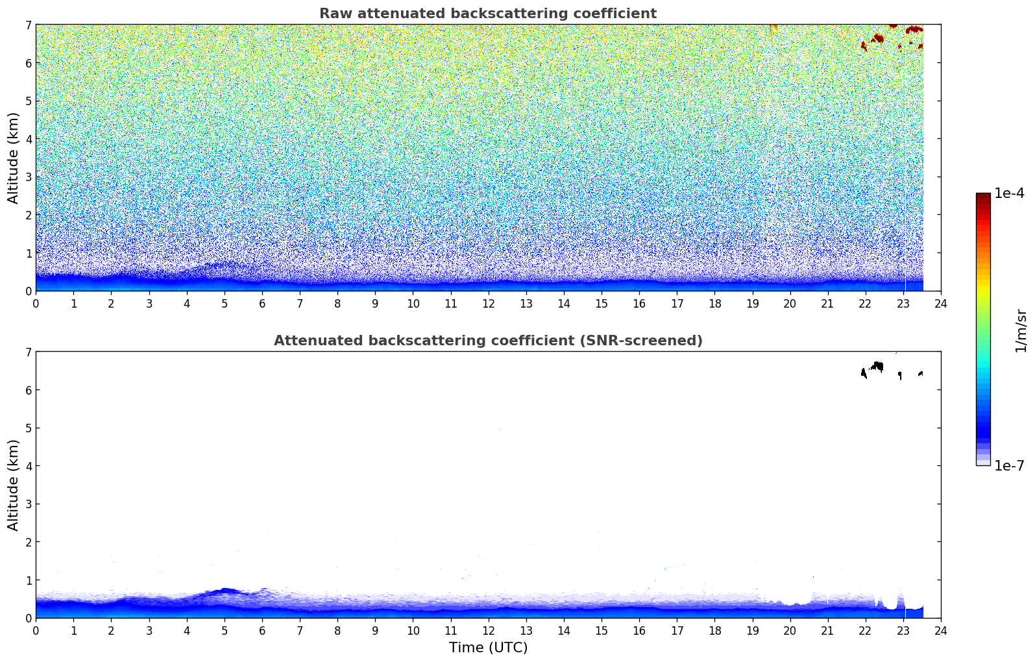
Task: Click the y-tick '7' of top plot
Action: click(28, 25)
